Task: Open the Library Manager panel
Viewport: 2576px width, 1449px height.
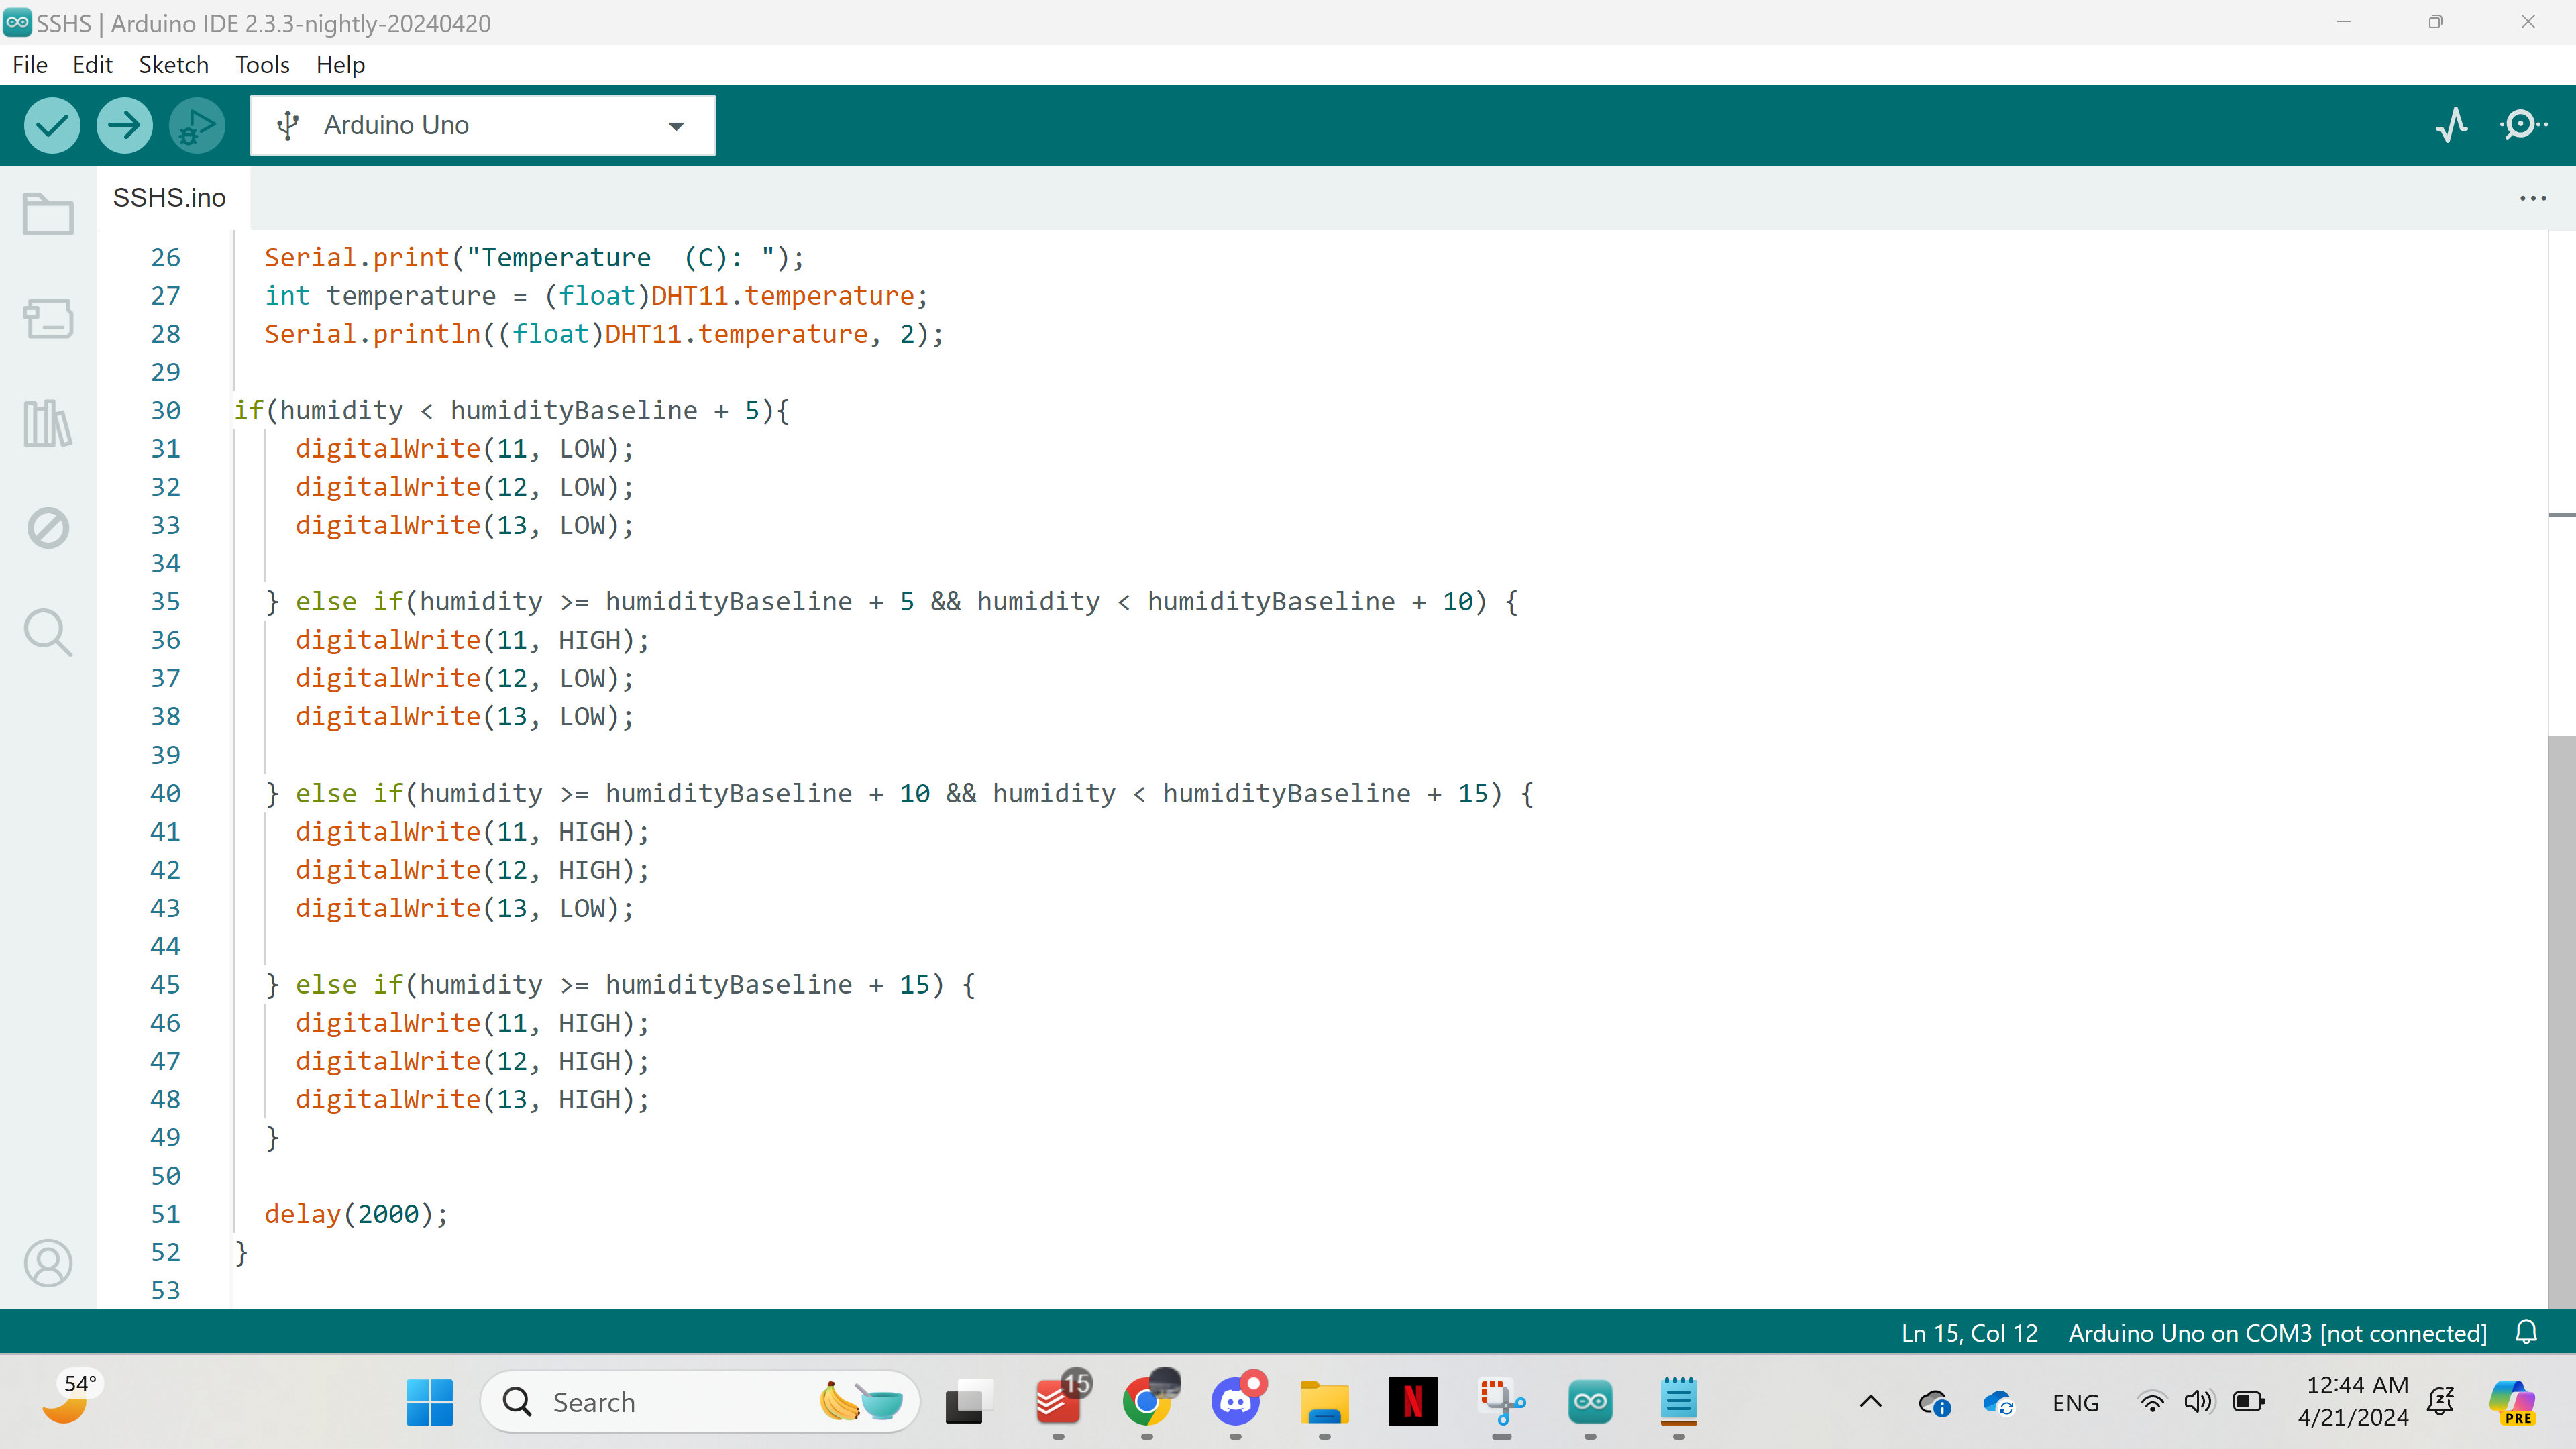Action: pos(48,424)
